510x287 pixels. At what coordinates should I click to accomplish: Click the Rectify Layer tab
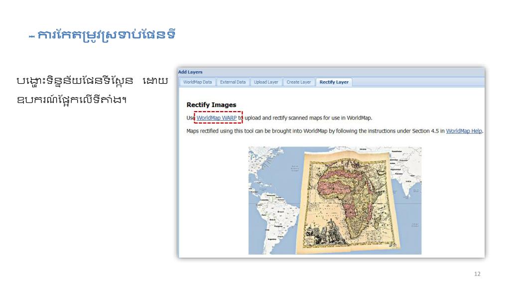tap(334, 82)
